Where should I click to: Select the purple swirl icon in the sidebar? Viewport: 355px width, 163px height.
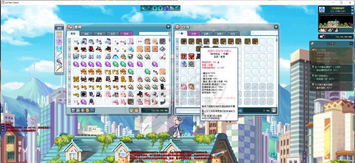(59, 41)
